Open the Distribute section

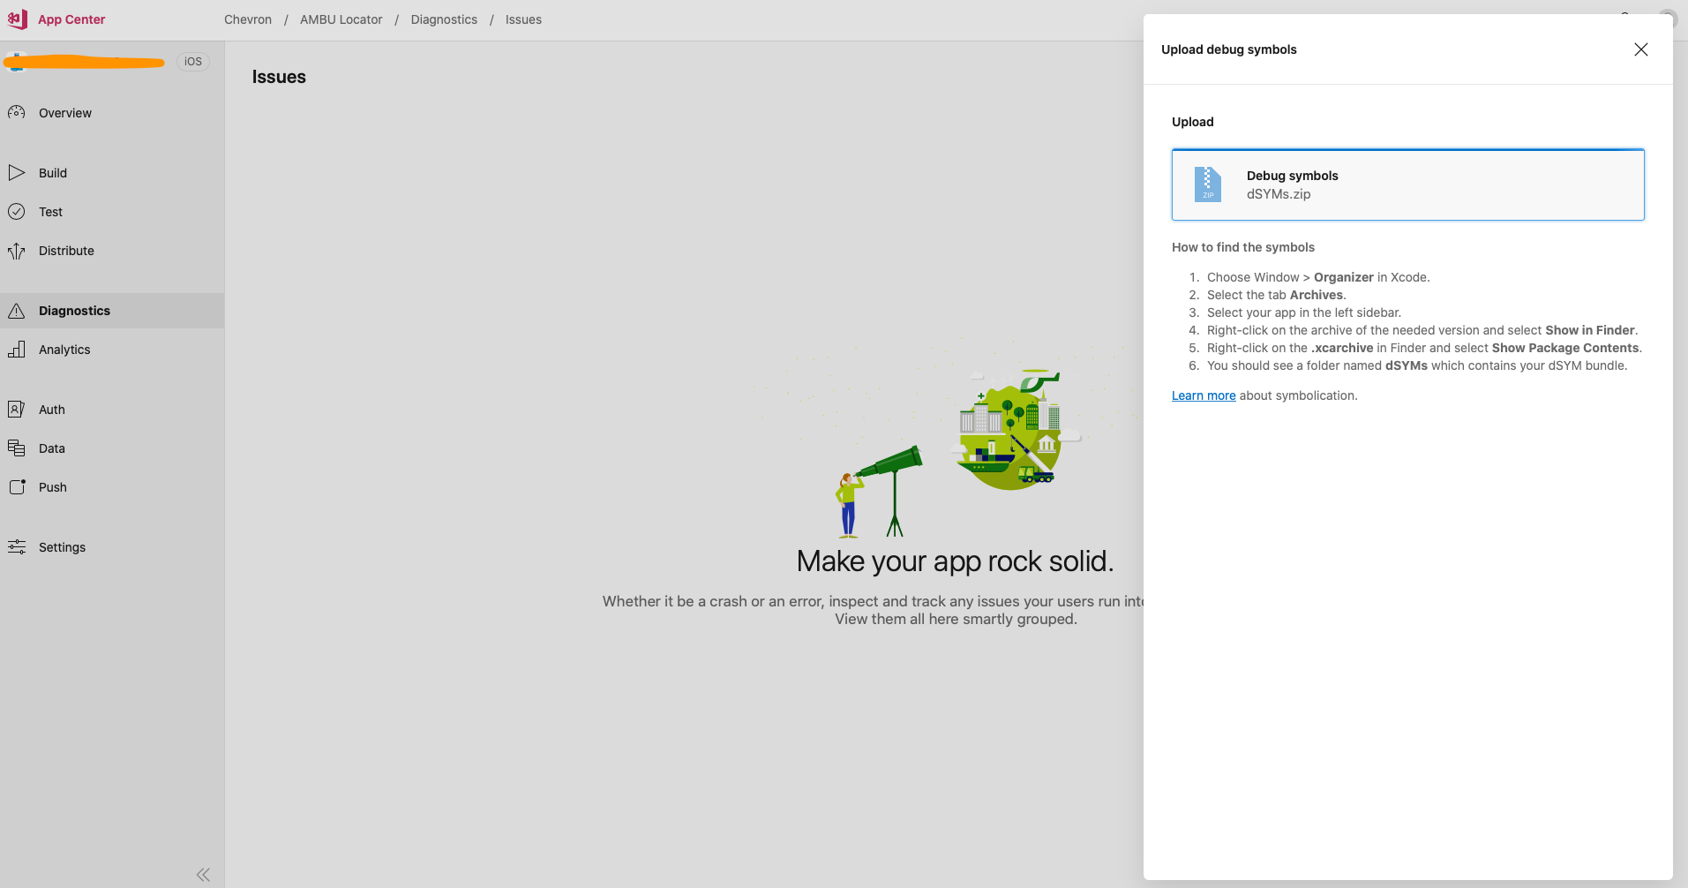(66, 251)
